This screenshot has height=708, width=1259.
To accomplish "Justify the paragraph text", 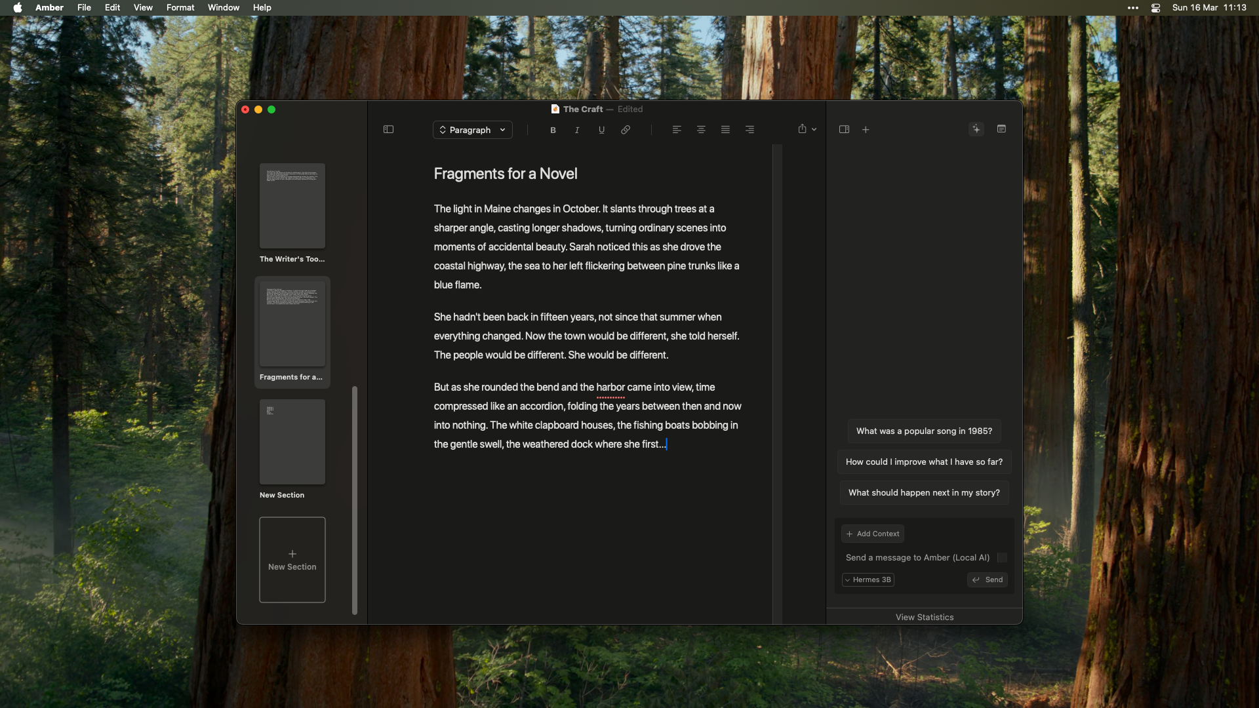I will pyautogui.click(x=725, y=130).
